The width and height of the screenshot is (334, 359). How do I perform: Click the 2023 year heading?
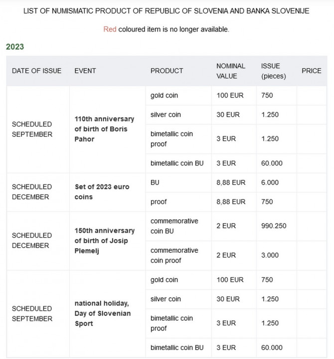click(15, 47)
